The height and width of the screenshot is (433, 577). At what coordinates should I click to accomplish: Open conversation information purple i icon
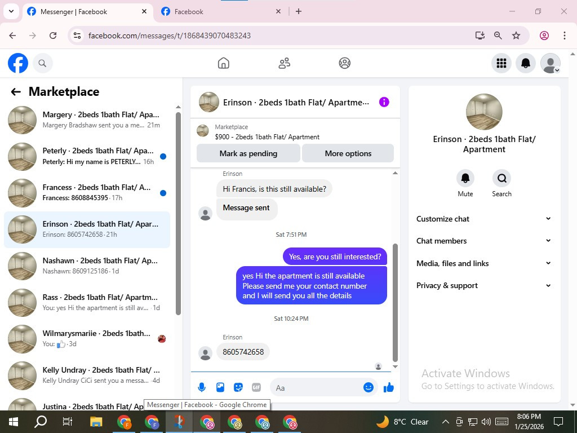pyautogui.click(x=384, y=102)
